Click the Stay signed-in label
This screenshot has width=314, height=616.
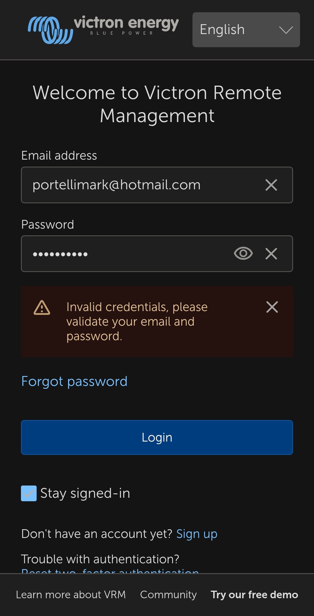[85, 493]
